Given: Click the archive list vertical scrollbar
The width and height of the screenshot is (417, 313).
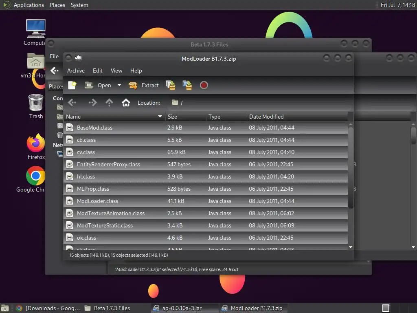Looking at the screenshot, I should click(351, 168).
